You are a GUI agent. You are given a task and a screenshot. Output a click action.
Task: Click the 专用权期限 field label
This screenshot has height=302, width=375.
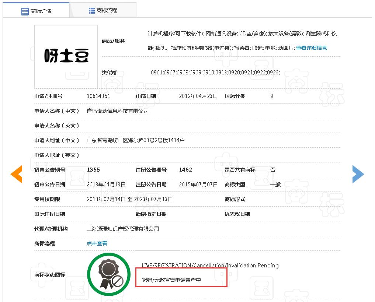(x=47, y=199)
